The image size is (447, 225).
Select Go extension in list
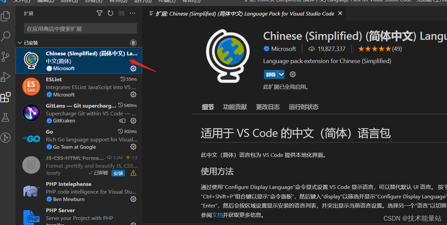click(79, 139)
